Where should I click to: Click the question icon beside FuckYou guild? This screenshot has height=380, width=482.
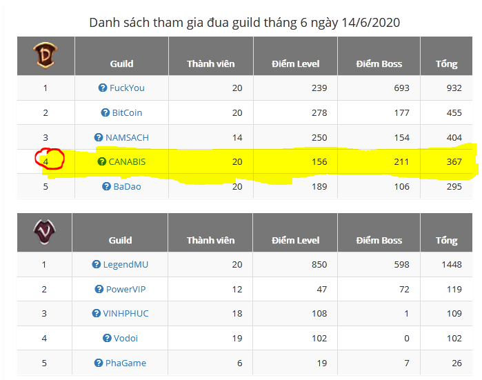coord(103,88)
